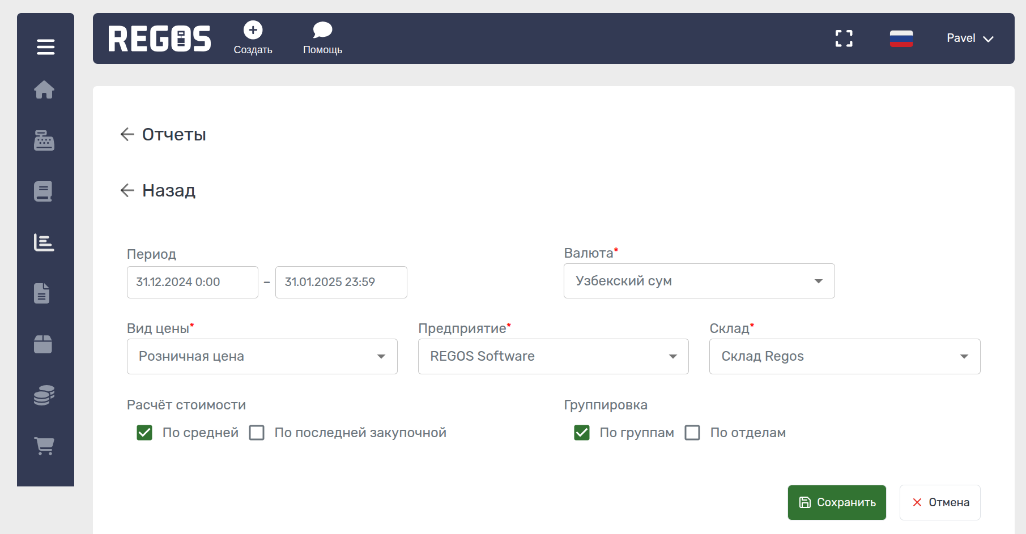
Task: Open the documents icon in sidebar
Action: [42, 293]
